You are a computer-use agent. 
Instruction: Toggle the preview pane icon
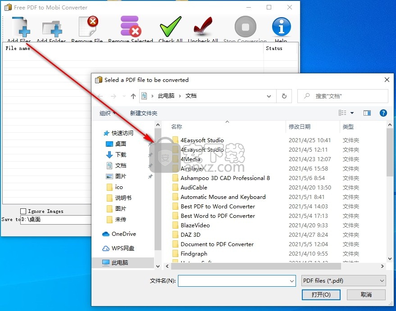pos(367,113)
